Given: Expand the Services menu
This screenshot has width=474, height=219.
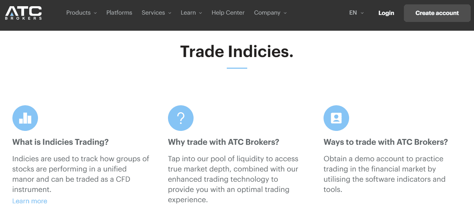Looking at the screenshot, I should pyautogui.click(x=154, y=12).
